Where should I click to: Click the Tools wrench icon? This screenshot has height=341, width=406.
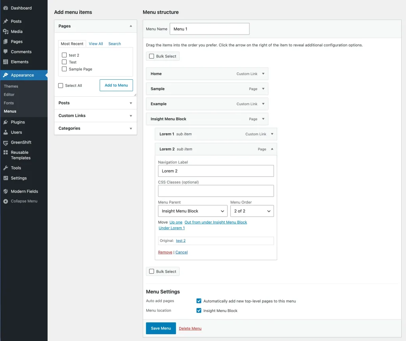[6, 168]
